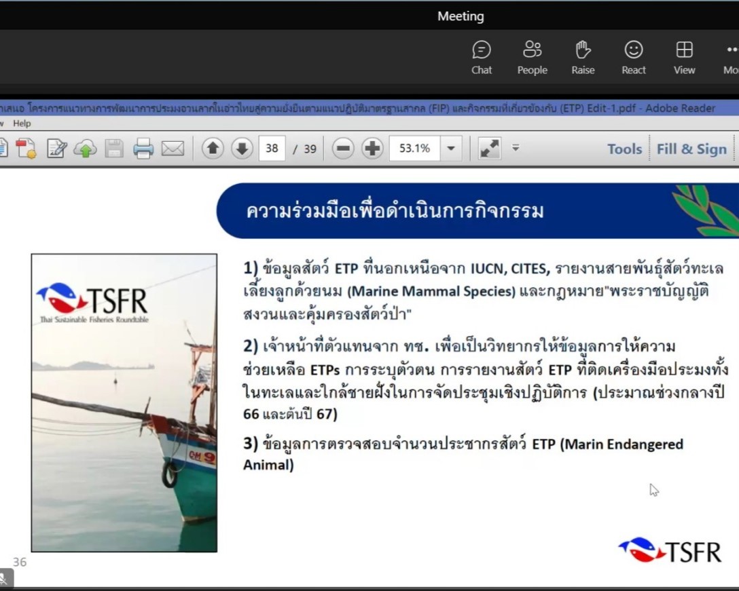Go to the next page with down arrow
Viewport: 739px width, 591px height.
click(242, 149)
